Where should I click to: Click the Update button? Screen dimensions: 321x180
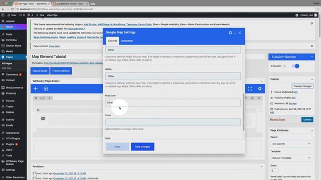click(x=307, y=119)
